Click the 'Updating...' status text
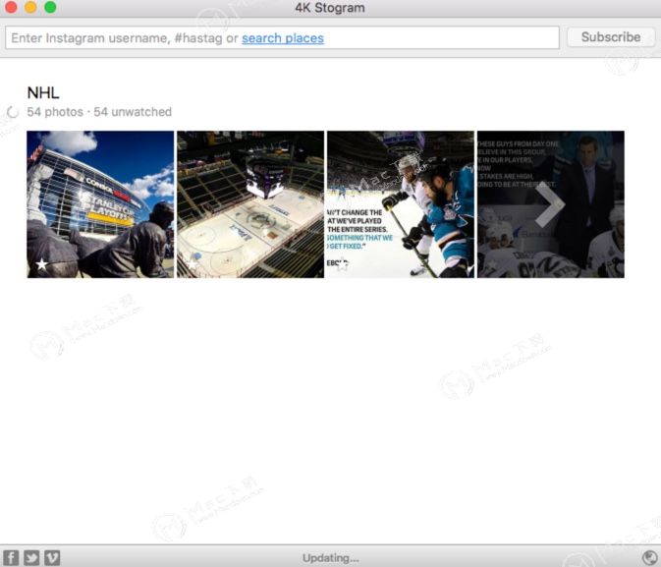Image resolution: width=661 pixels, height=567 pixels. (330, 558)
